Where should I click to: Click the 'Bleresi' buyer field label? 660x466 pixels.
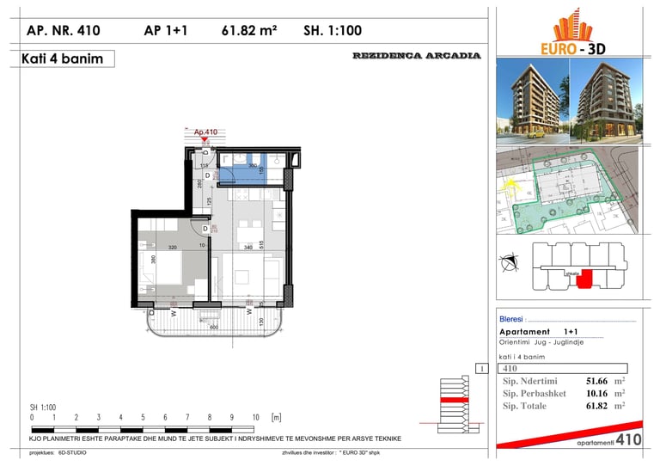click(511, 319)
